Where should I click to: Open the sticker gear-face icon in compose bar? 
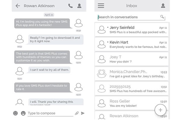coord(15,113)
